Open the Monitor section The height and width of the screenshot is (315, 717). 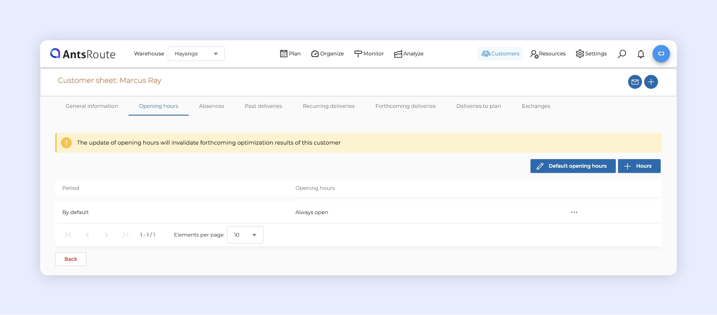369,54
